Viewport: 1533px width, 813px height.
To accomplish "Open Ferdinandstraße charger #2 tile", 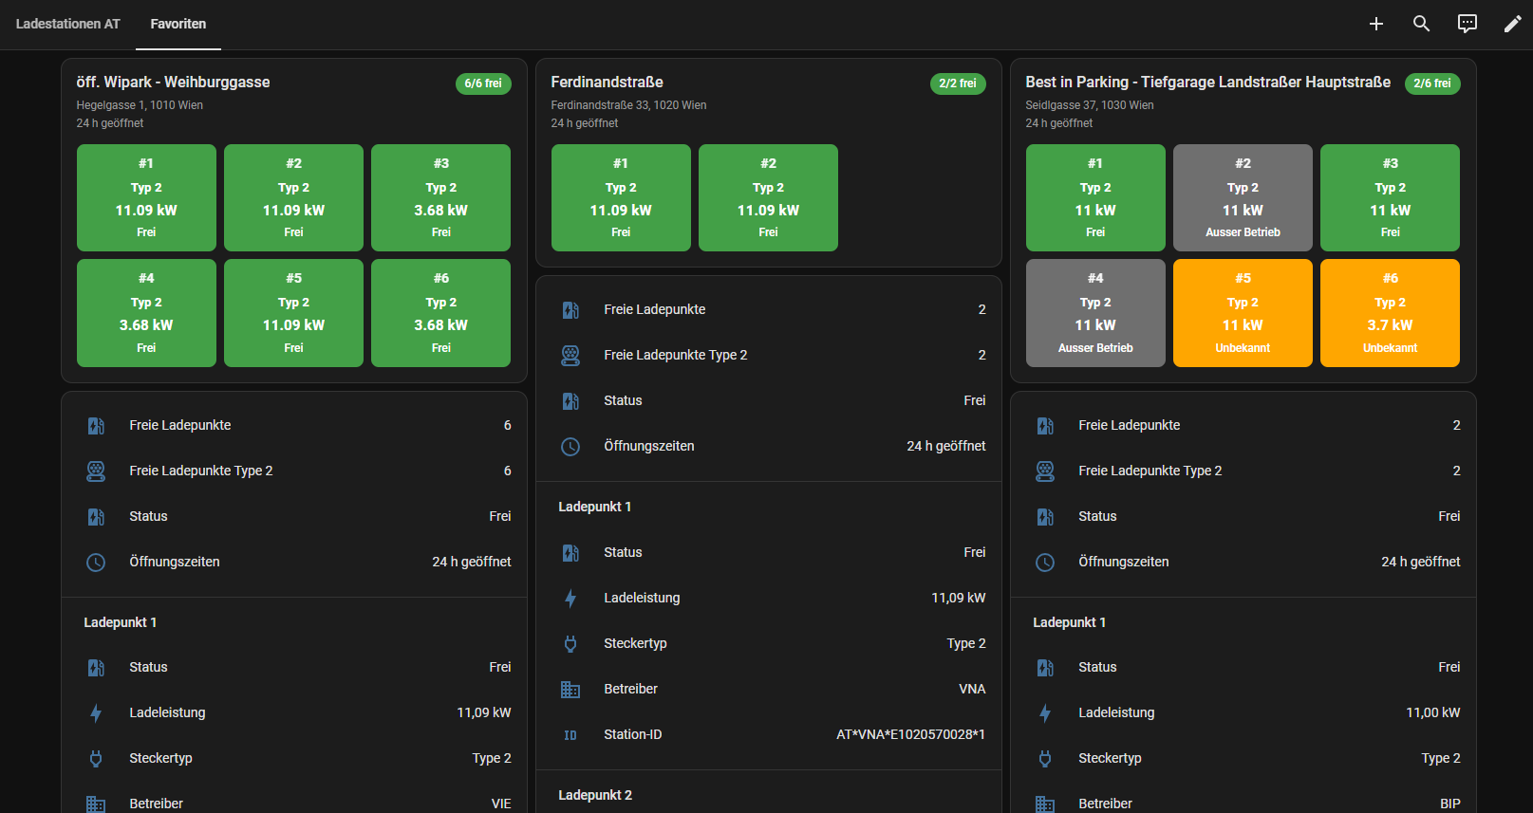I will tap(768, 197).
